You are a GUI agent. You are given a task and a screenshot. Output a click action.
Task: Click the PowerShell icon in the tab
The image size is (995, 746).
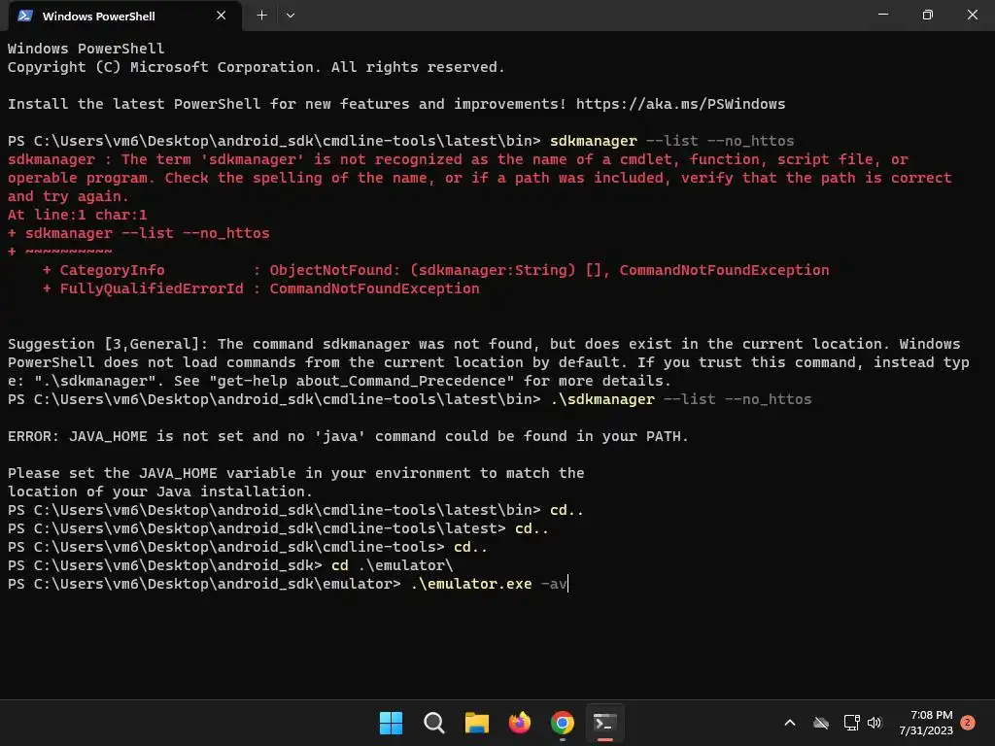point(24,16)
